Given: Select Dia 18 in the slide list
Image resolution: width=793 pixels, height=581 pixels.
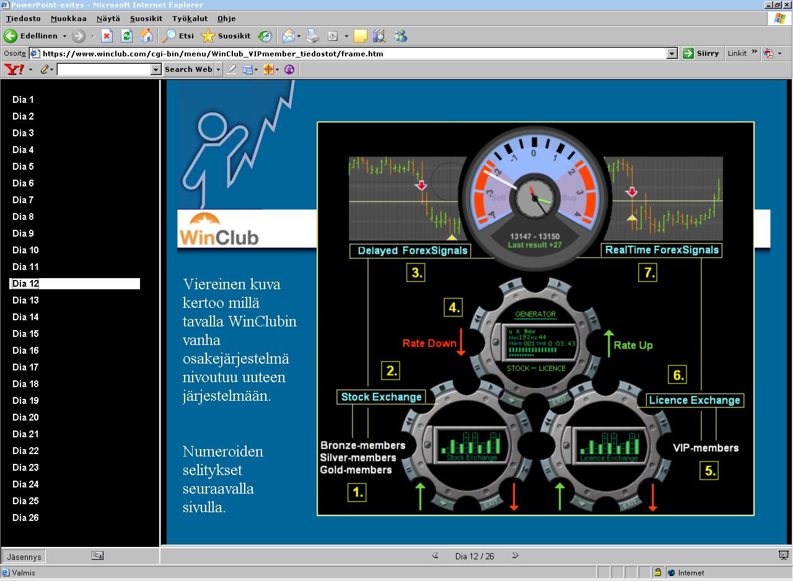Looking at the screenshot, I should [26, 384].
